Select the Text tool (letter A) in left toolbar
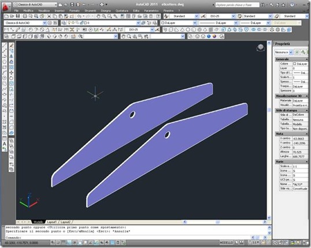Image resolution: width=311 pixels, height=248 pixels. click(5, 144)
